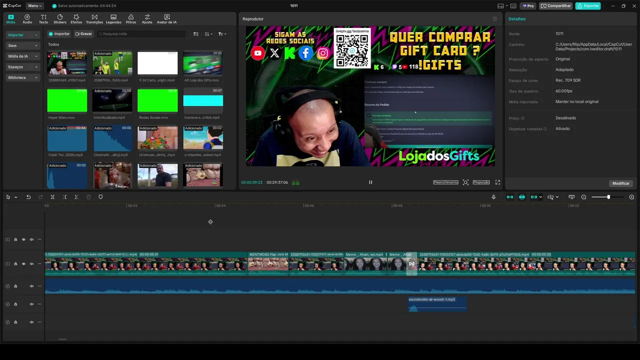Click the video scopes icon beside timecode
Viewport: 640px width, 360px height.
295,182
